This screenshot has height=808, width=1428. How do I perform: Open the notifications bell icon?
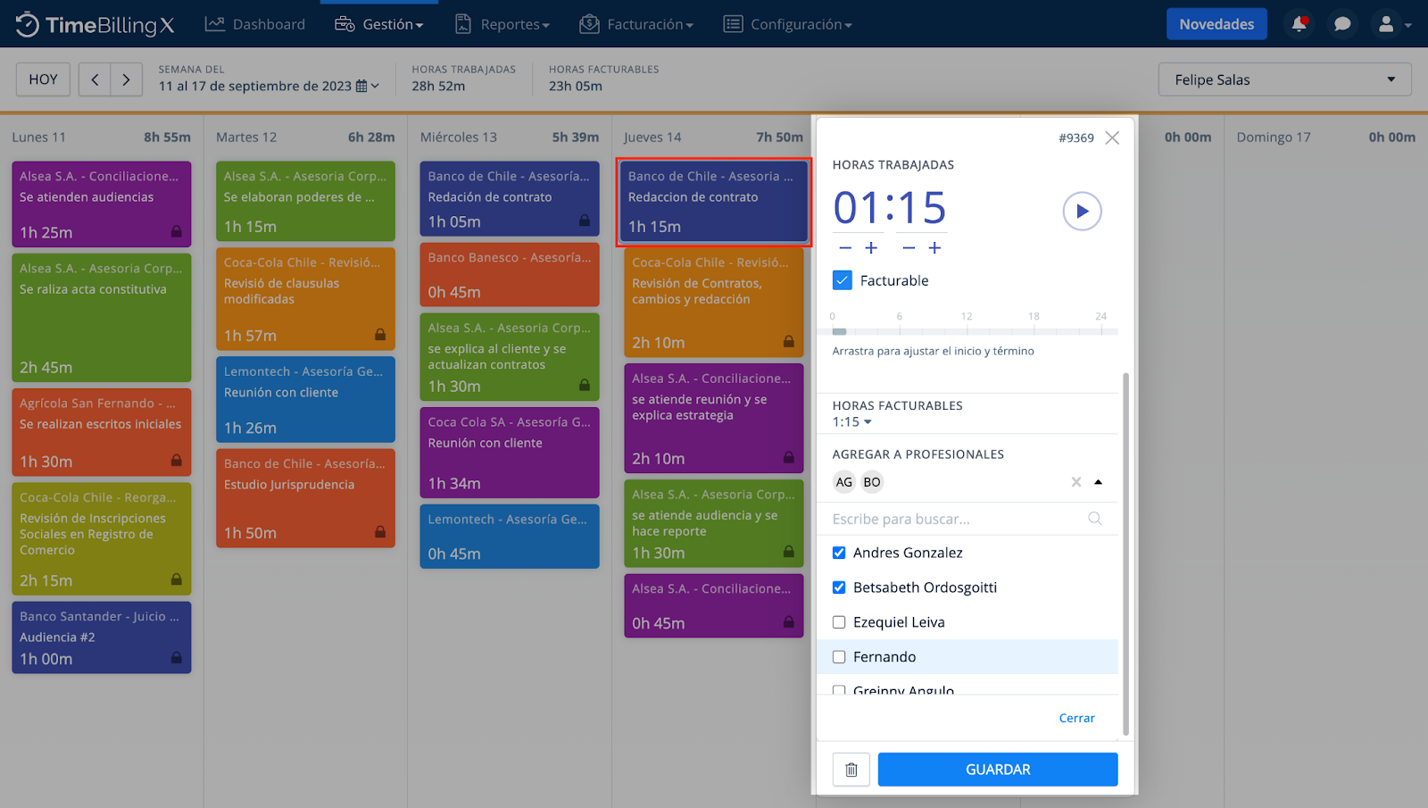click(1299, 24)
